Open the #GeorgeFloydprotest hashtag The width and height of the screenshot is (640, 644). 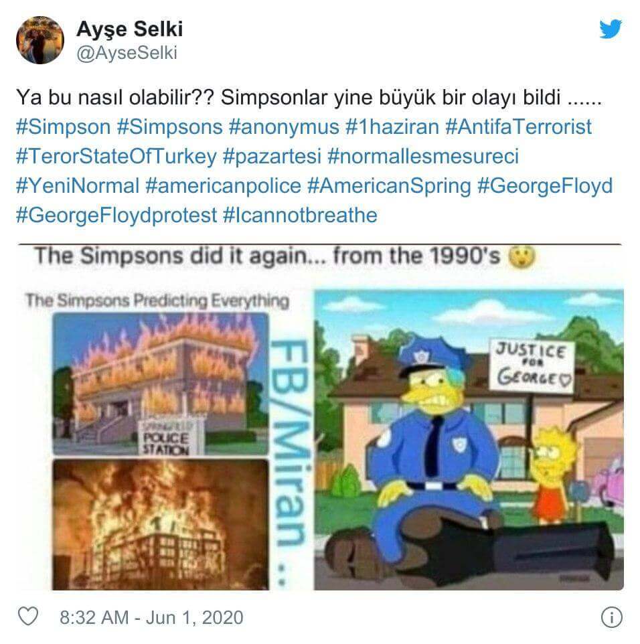(116, 216)
